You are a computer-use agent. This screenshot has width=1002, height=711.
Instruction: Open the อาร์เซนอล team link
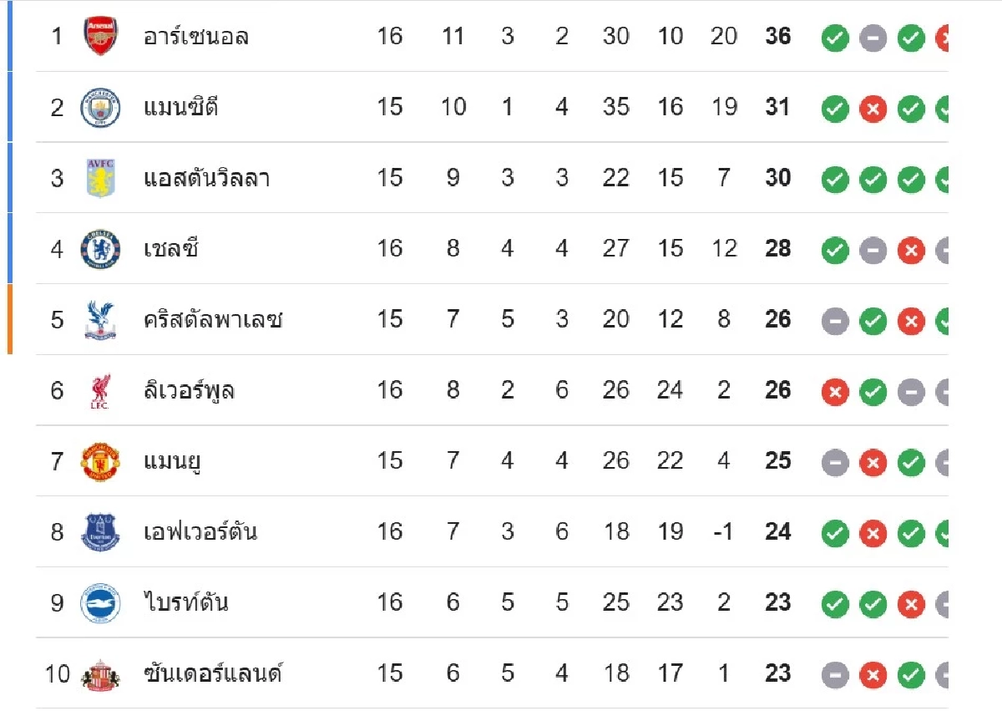[x=196, y=37]
